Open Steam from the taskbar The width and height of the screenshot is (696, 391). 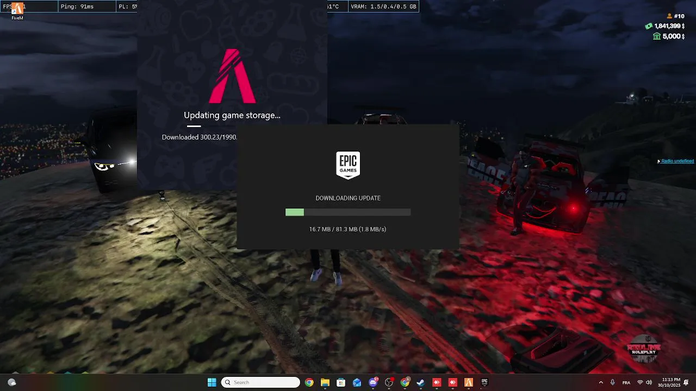(420, 382)
